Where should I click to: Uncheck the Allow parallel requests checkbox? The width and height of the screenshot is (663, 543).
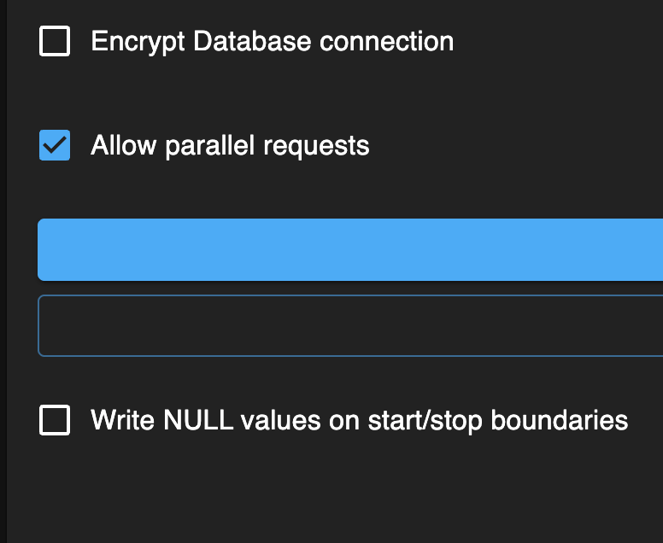55,146
